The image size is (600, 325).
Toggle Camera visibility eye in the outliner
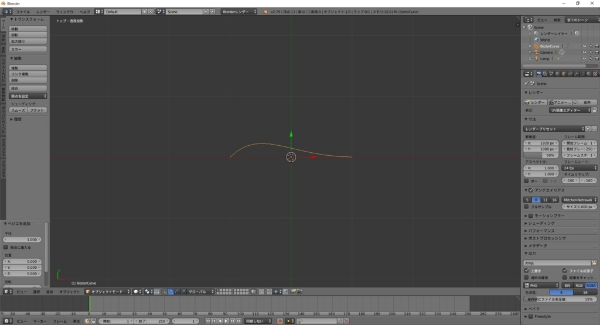point(584,52)
